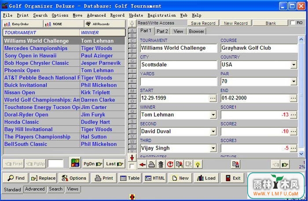The height and width of the screenshot is (201, 308).
Task: Click the red back arrow icon
Action: pyautogui.click(x=143, y=164)
